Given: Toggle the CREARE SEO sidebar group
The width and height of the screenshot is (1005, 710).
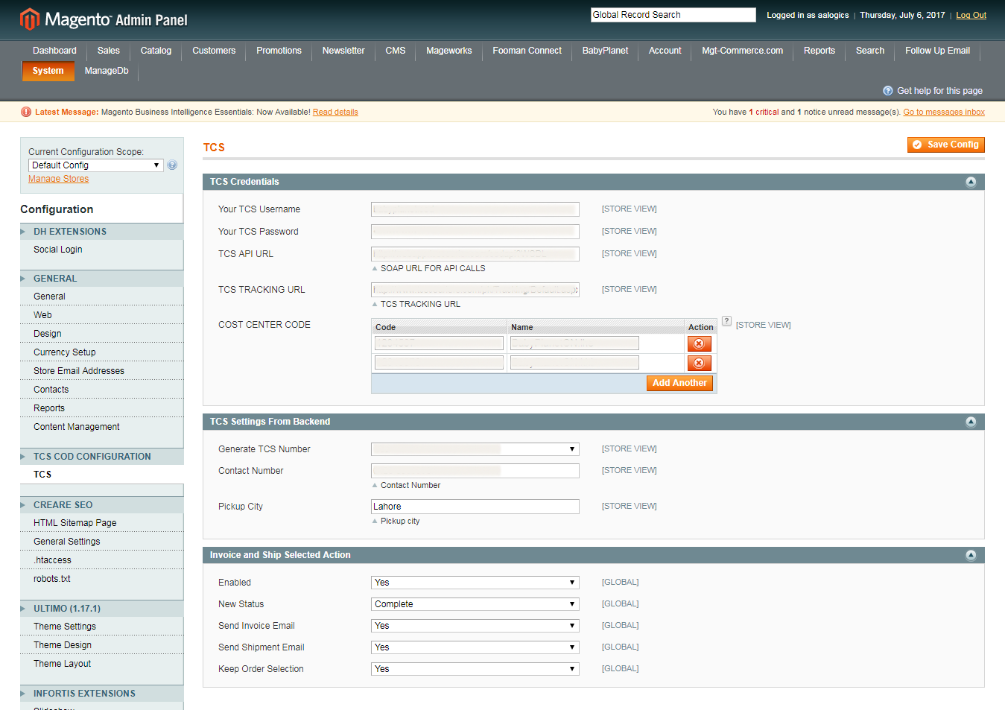Looking at the screenshot, I should point(101,505).
